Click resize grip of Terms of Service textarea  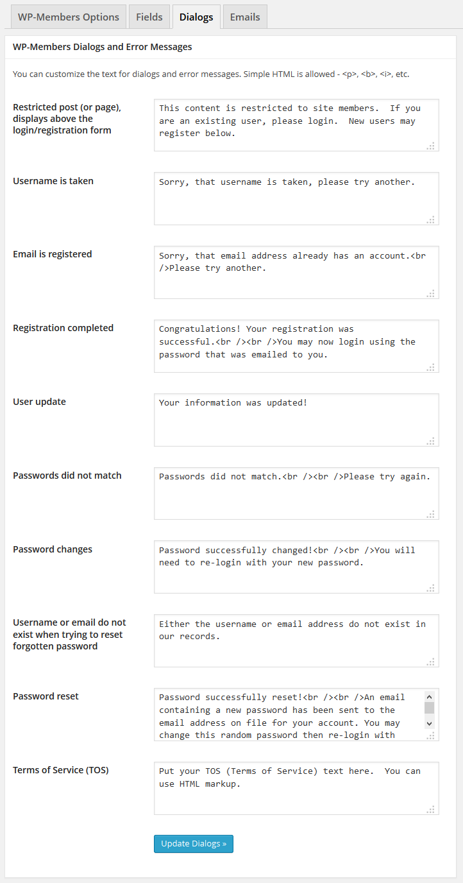(431, 809)
